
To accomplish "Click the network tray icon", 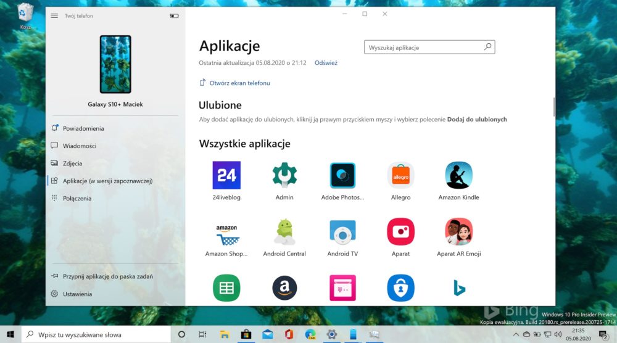I will (547, 334).
